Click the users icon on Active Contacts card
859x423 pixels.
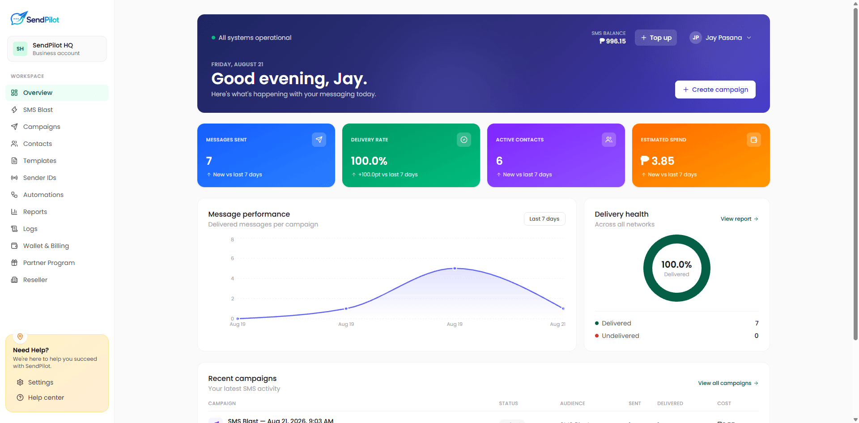click(609, 140)
